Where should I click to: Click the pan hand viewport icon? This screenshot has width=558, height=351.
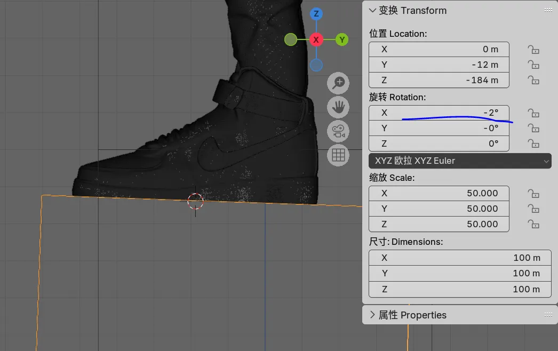pyautogui.click(x=338, y=107)
